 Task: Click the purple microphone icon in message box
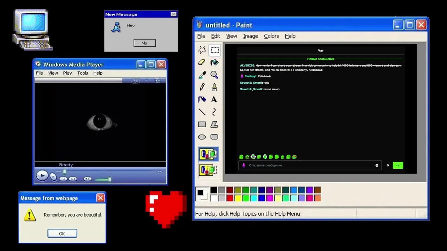coord(244,165)
